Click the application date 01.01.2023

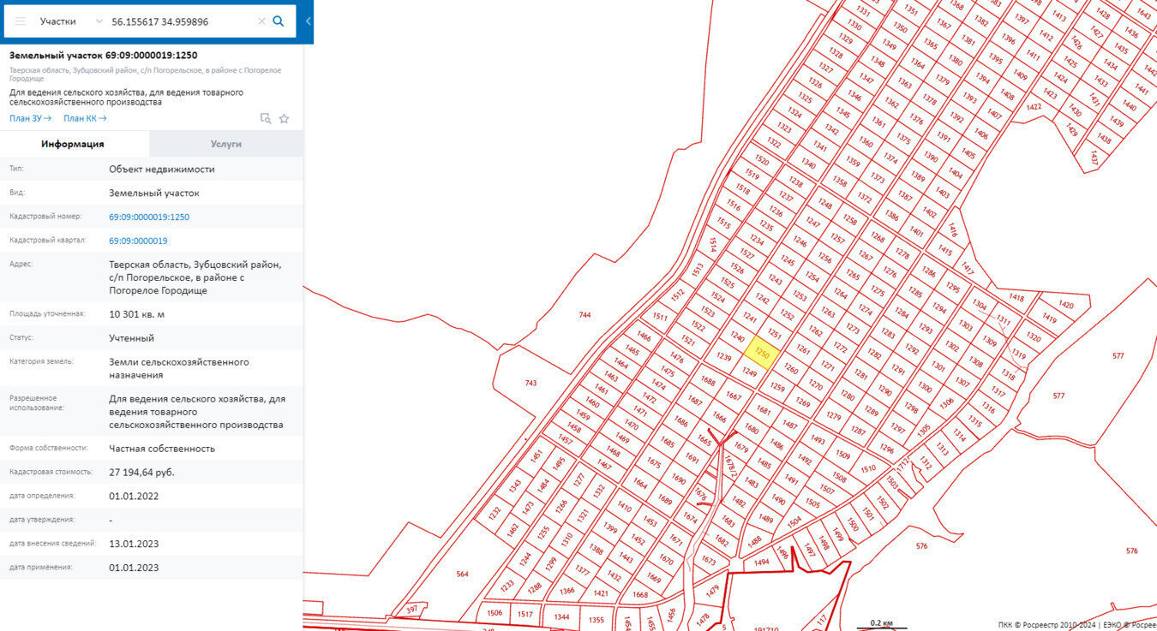(x=134, y=568)
